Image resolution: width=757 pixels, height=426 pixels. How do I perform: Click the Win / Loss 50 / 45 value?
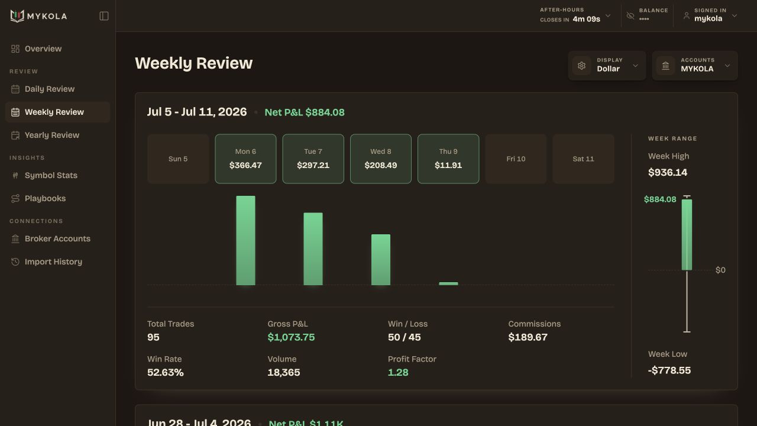405,337
